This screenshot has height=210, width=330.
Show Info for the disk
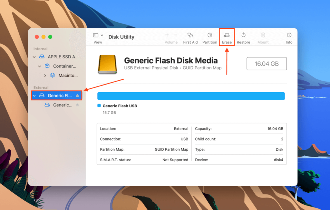(x=289, y=35)
